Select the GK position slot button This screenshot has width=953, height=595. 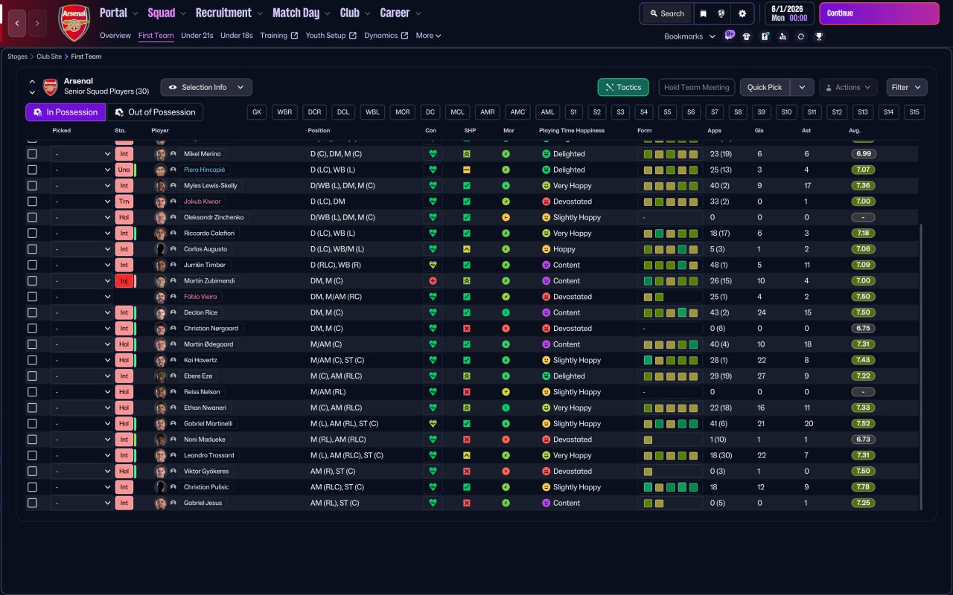[x=257, y=112]
